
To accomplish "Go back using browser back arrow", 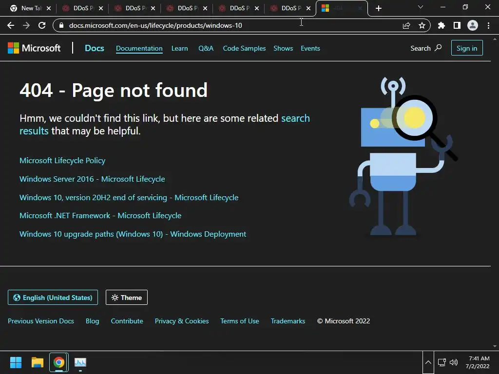I will coord(11,25).
